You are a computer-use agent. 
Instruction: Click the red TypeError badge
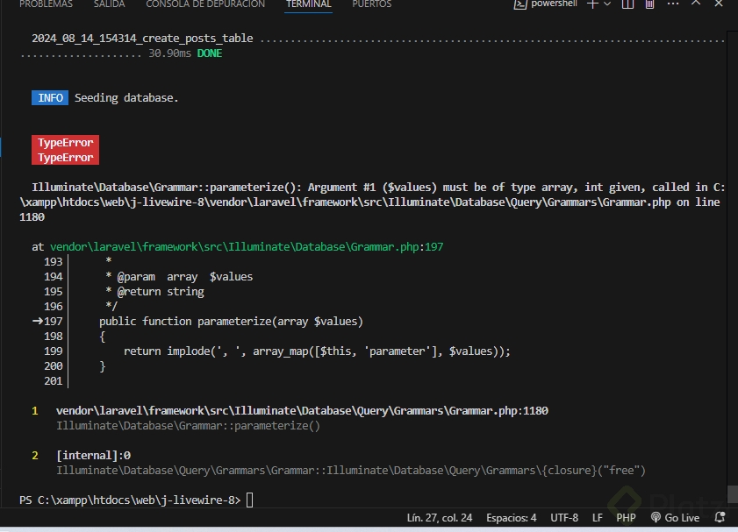coord(66,150)
